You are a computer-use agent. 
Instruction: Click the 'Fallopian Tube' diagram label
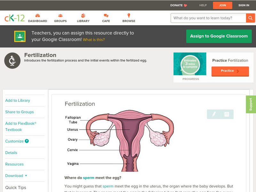pyautogui.click(x=73, y=120)
